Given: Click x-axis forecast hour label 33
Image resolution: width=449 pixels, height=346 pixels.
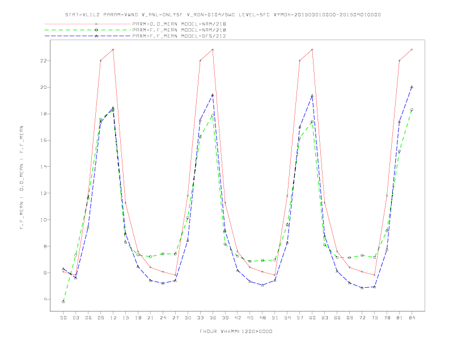Looking at the screenshot, I should 200,318.
